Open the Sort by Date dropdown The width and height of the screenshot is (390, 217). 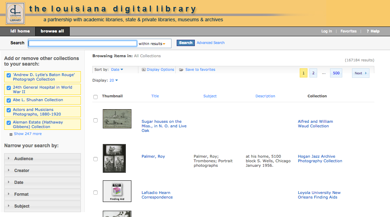[x=117, y=70]
